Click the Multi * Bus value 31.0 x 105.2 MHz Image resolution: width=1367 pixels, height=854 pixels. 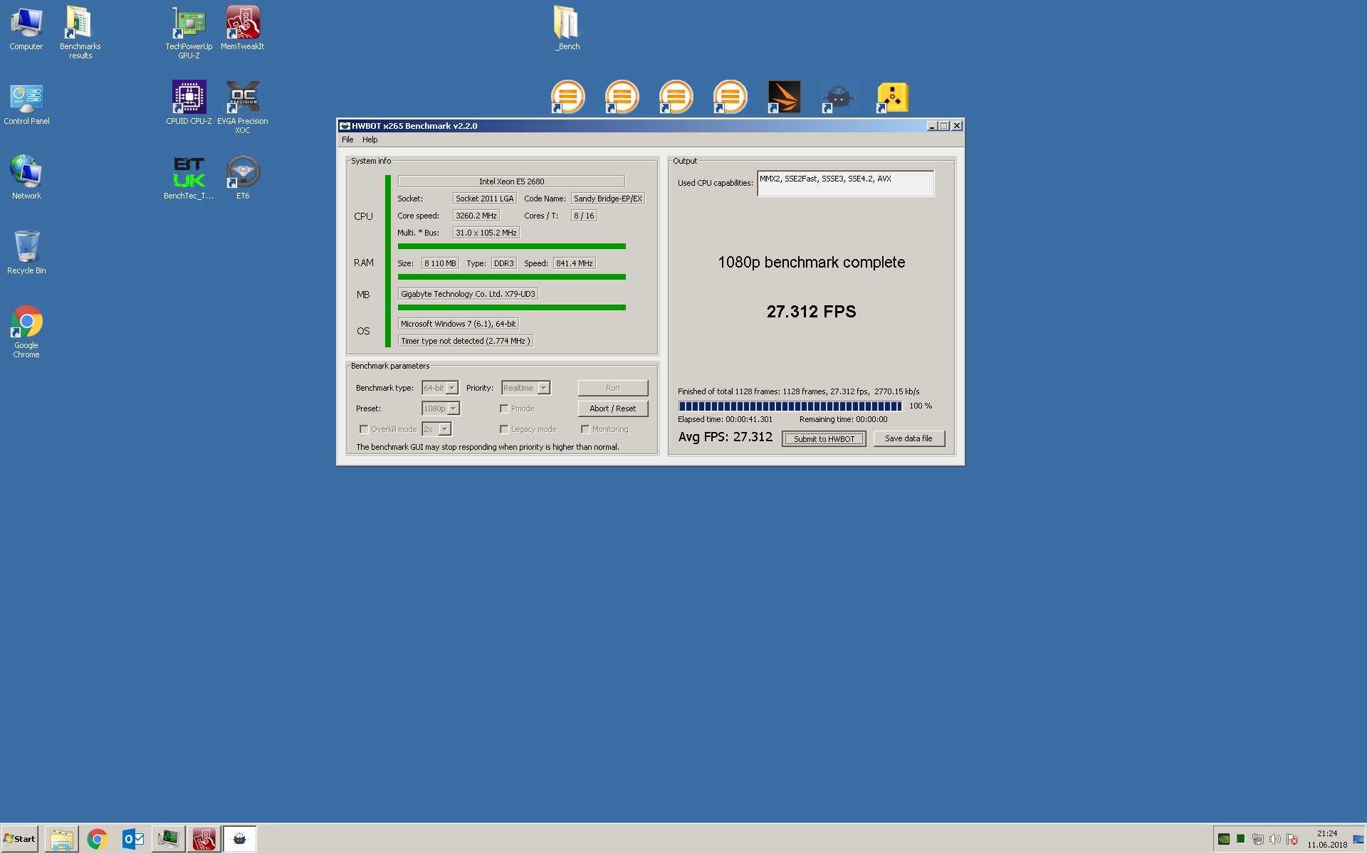tap(486, 233)
